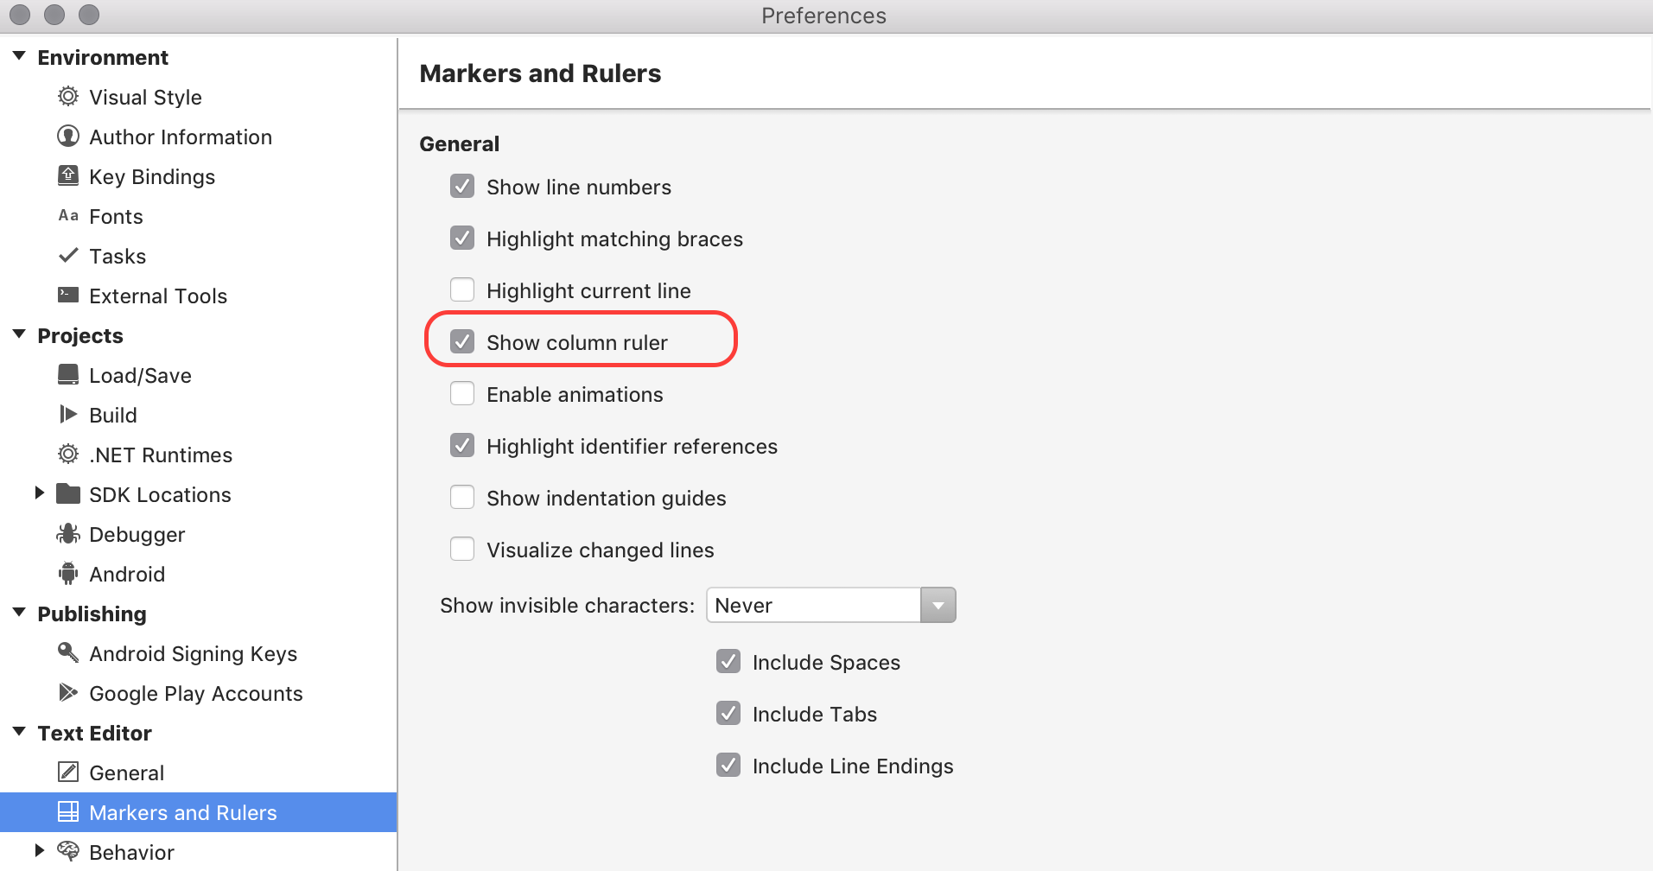Viewport: 1653px width, 871px height.
Task: Open Key Bindings via keyboard icon
Action: 67,175
